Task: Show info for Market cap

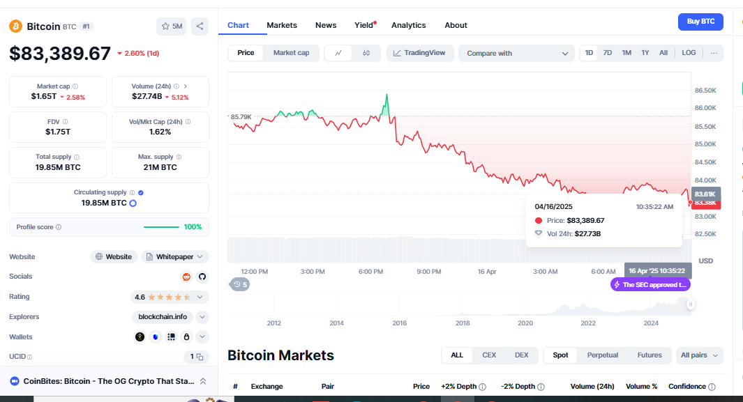Action: [x=75, y=86]
